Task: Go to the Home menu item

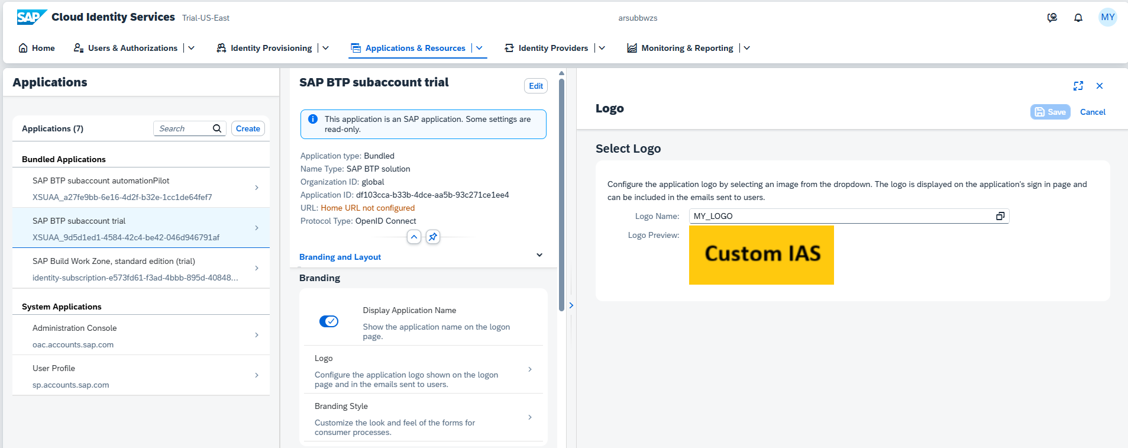Action: tap(37, 48)
